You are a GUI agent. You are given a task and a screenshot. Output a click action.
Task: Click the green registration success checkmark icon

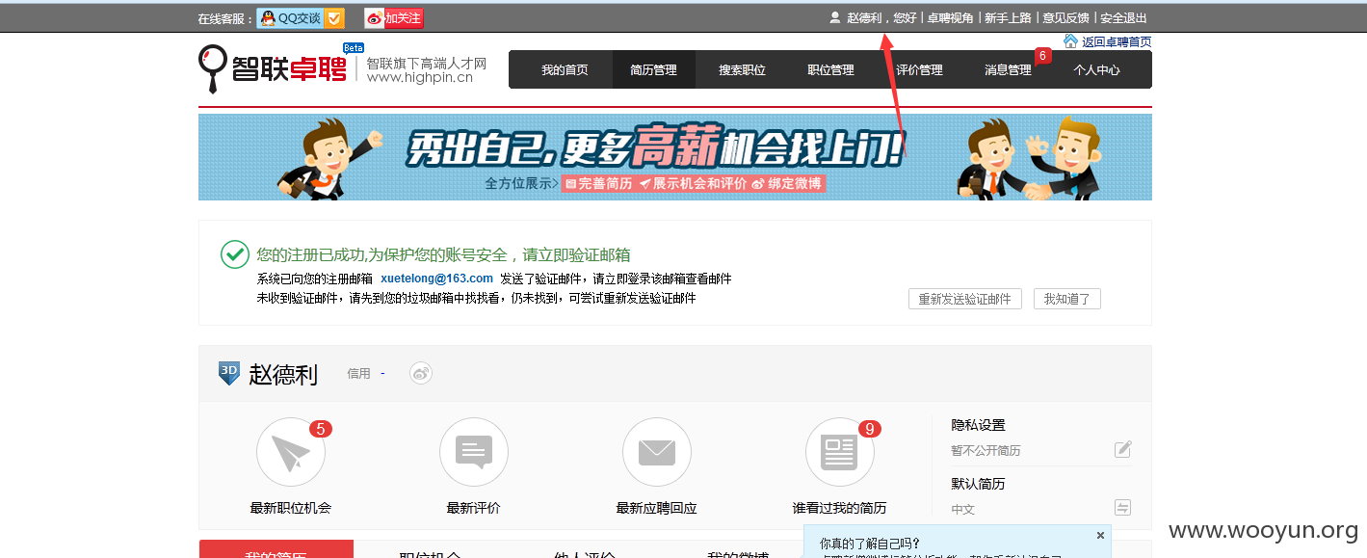point(235,254)
